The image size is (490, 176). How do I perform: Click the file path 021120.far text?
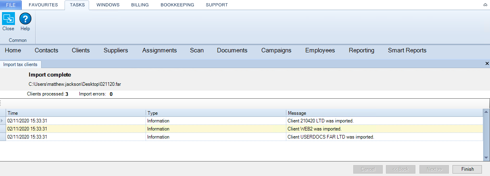click(x=75, y=84)
